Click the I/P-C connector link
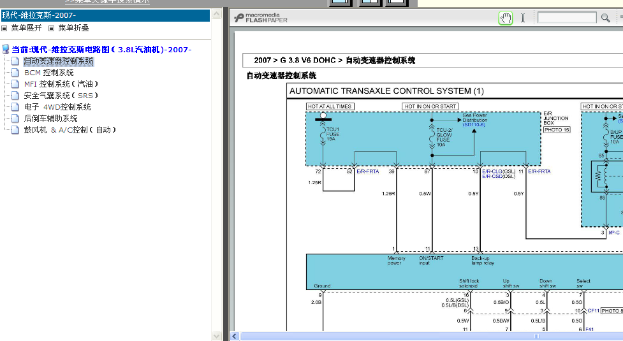This screenshot has height=341, width=623. point(614,233)
